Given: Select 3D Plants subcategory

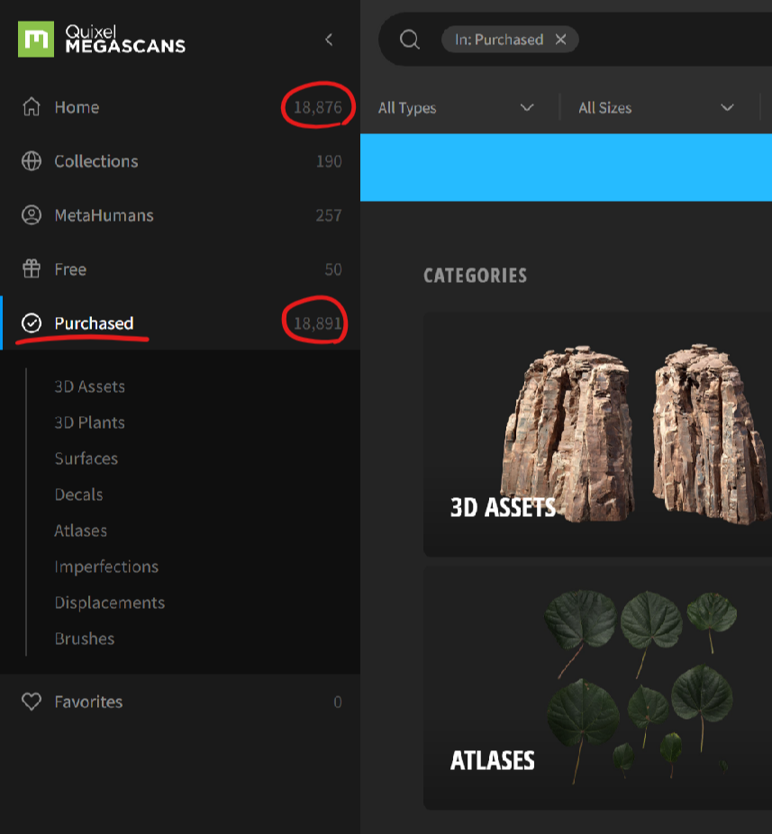Looking at the screenshot, I should [89, 422].
